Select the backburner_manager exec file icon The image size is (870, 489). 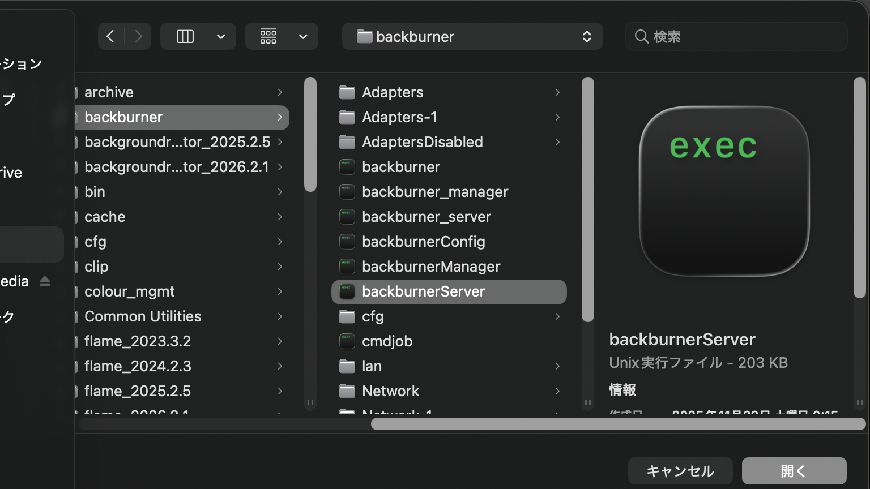pyautogui.click(x=347, y=192)
